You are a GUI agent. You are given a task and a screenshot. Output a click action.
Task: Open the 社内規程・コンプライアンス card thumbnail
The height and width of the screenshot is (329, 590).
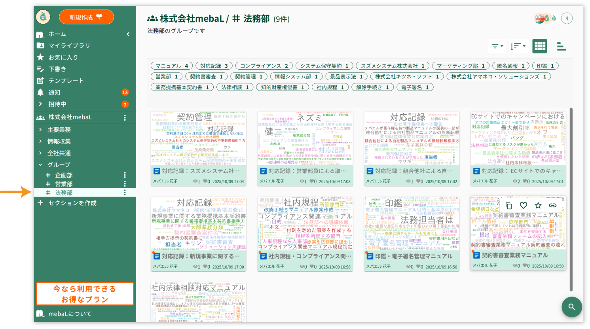[x=305, y=224]
